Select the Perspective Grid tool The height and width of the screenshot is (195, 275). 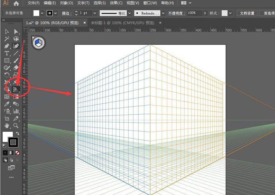tap(16, 90)
